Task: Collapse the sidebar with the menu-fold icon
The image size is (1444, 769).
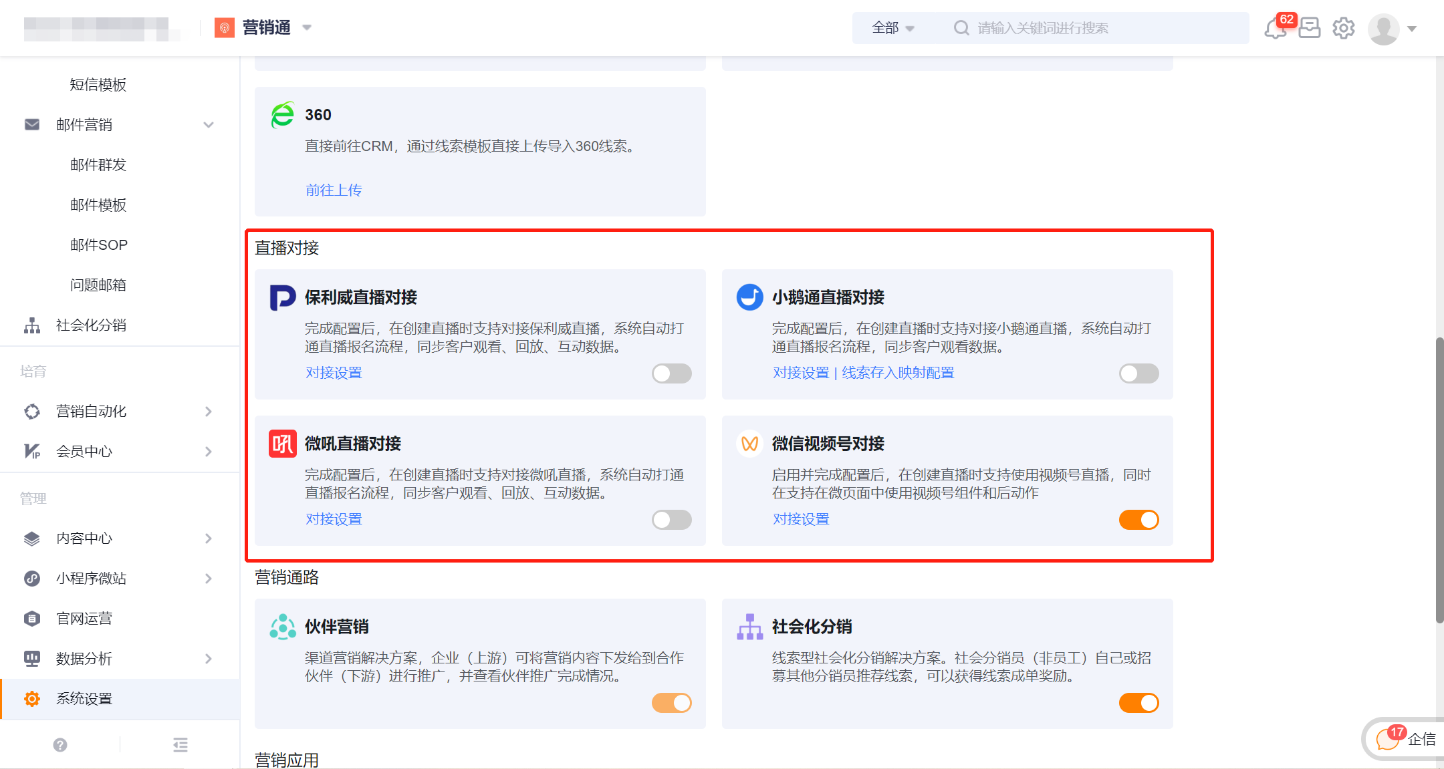Action: pyautogui.click(x=180, y=745)
